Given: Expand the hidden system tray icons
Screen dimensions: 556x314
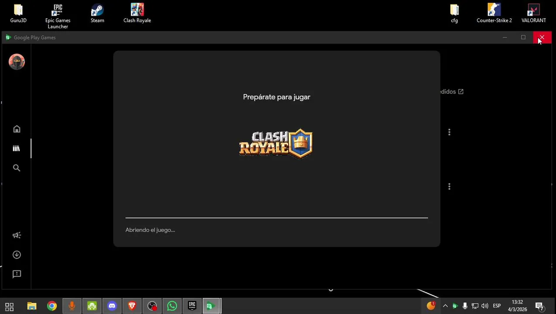Looking at the screenshot, I should pos(445,306).
